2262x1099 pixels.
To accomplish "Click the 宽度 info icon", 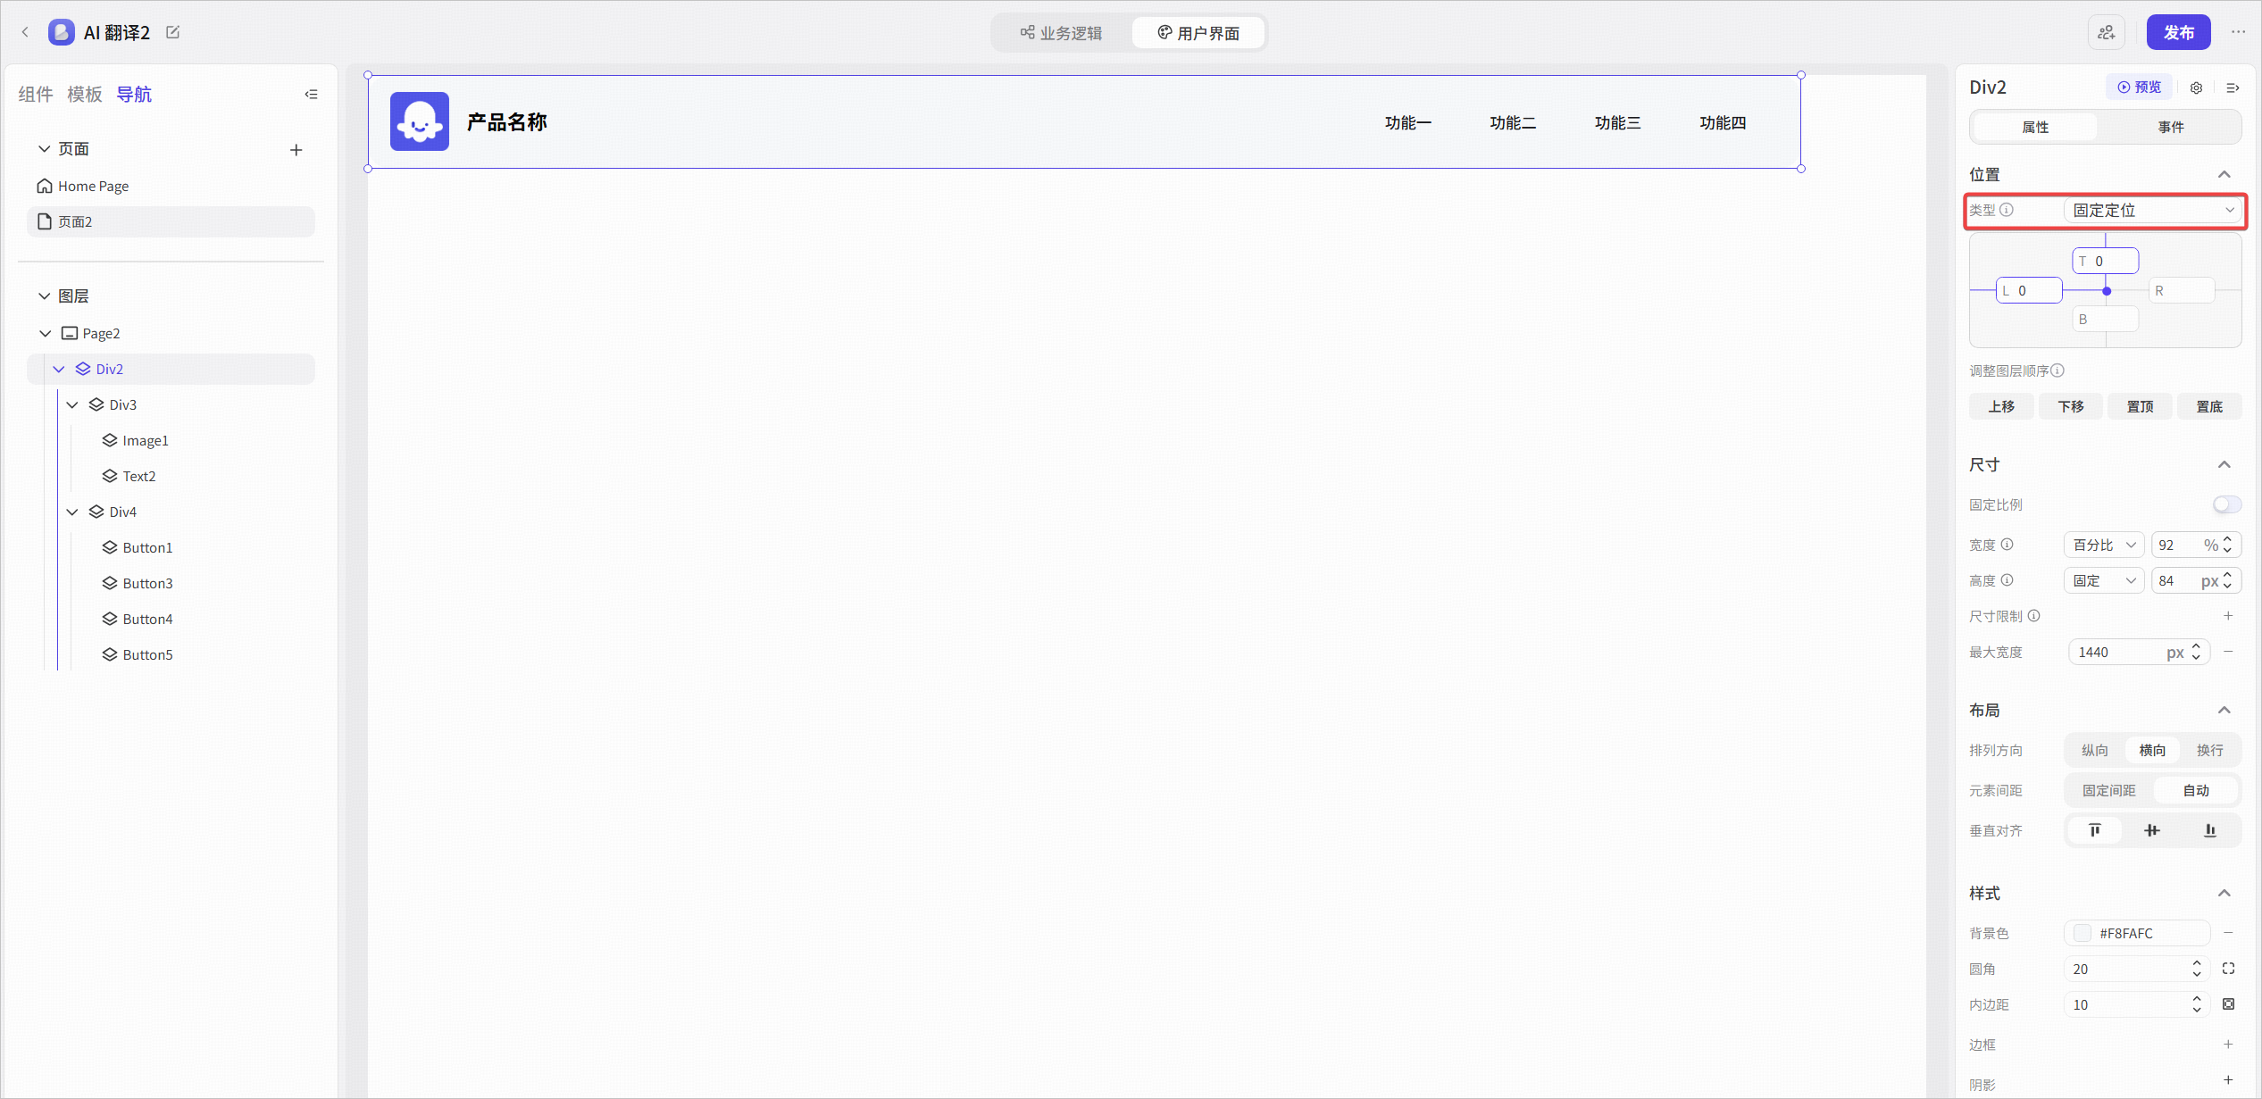I will pyautogui.click(x=2007, y=545).
